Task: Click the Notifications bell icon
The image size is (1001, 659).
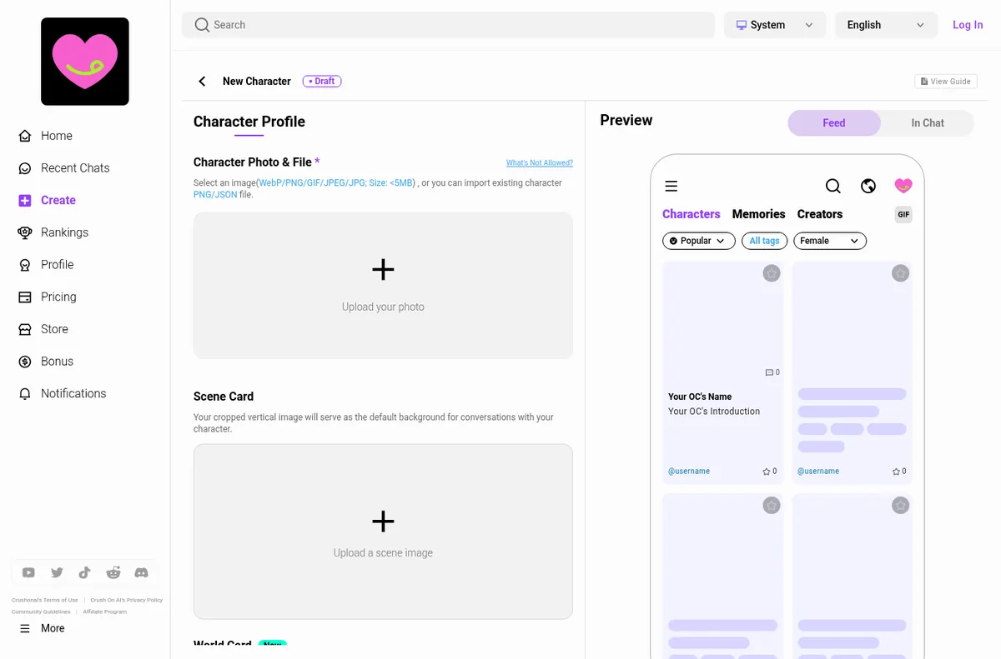Action: coord(25,393)
